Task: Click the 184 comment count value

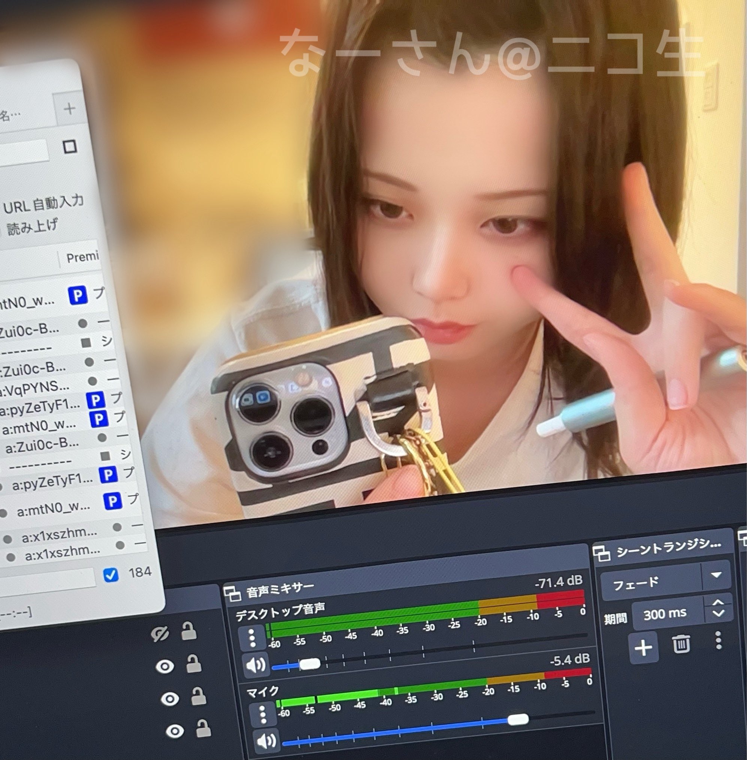Action: [140, 572]
